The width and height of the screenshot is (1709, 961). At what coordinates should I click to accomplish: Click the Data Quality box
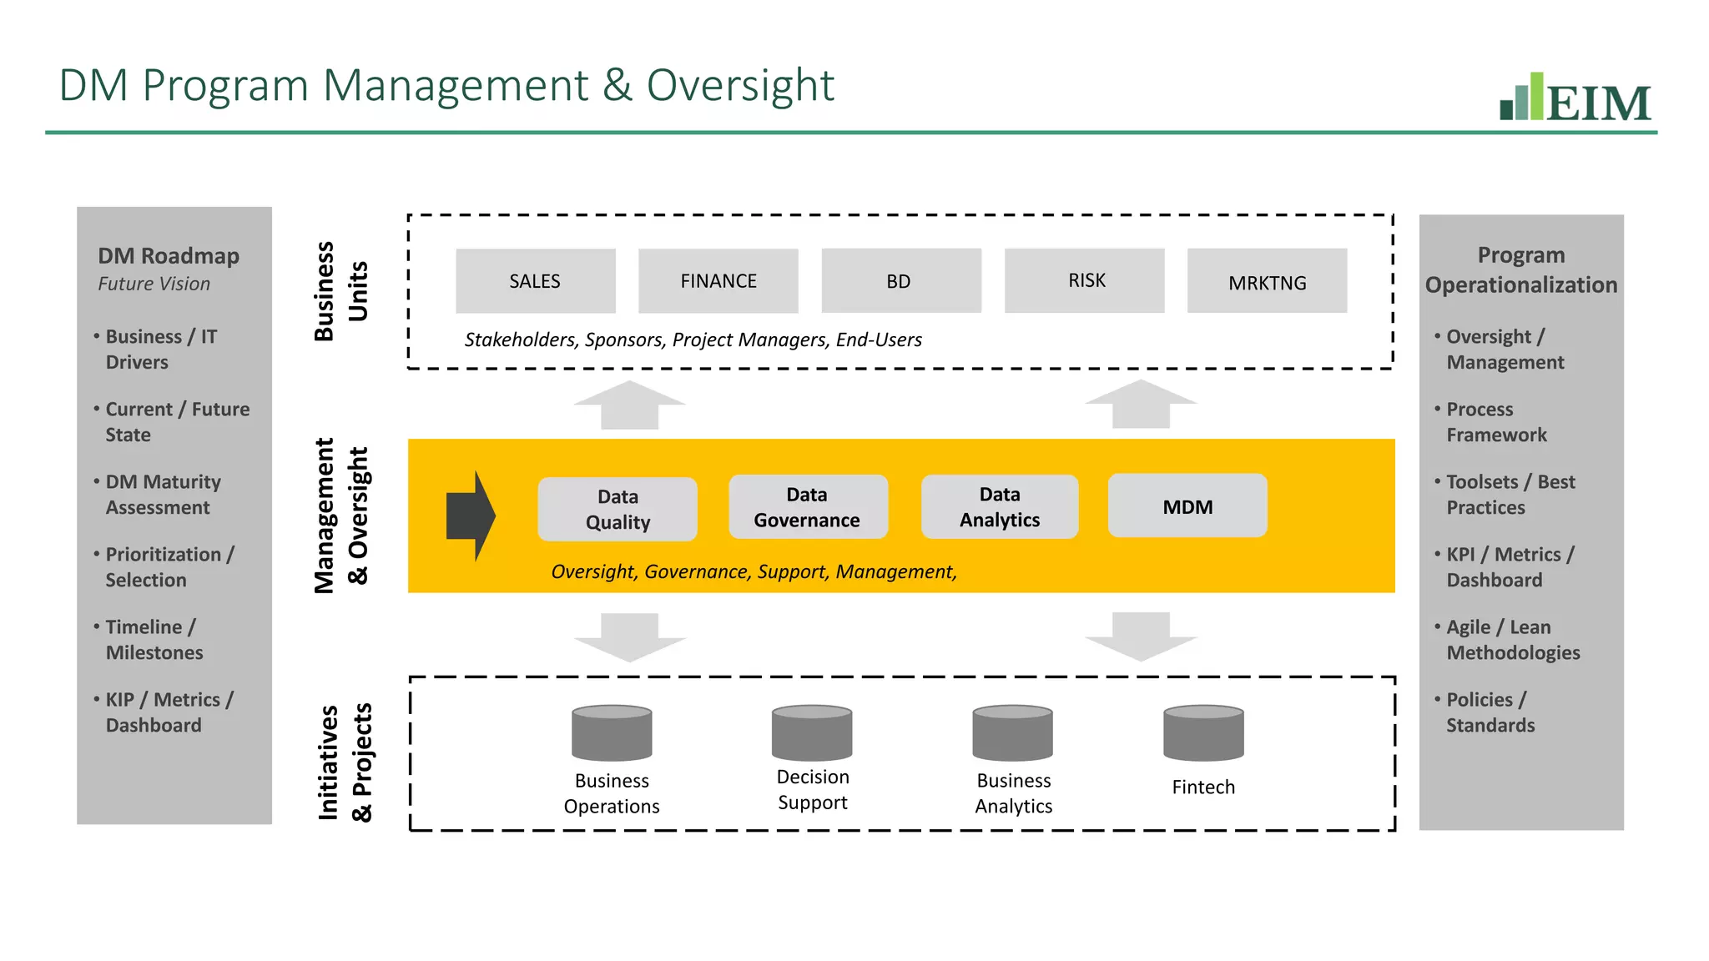point(618,509)
